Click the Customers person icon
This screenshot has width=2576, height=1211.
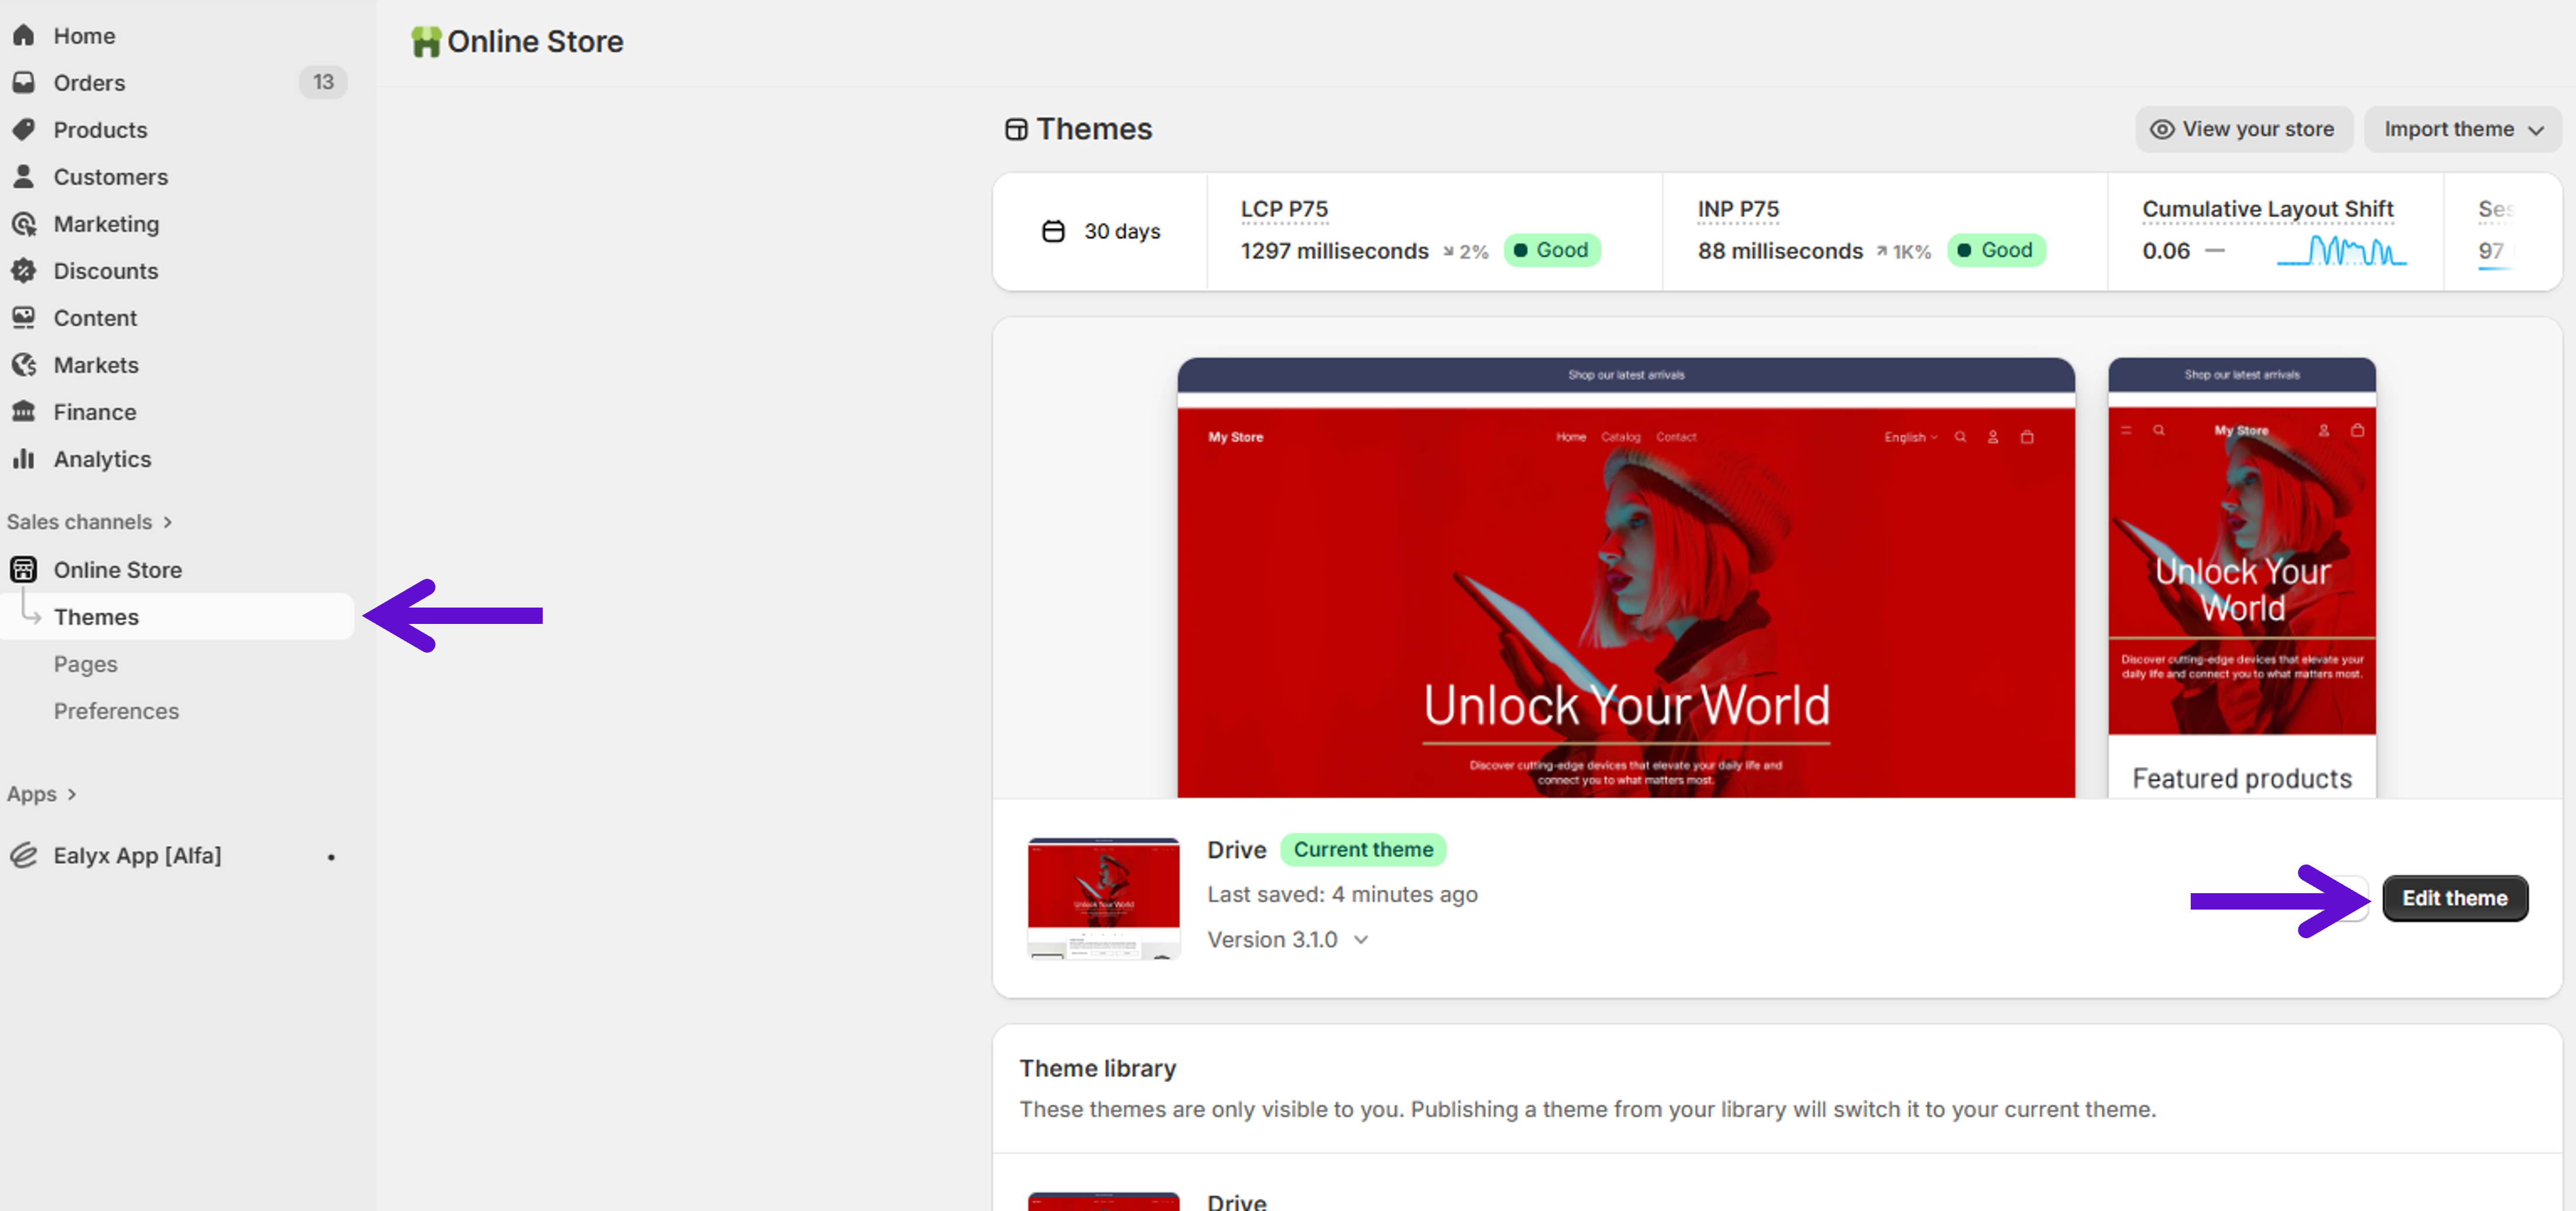point(24,177)
